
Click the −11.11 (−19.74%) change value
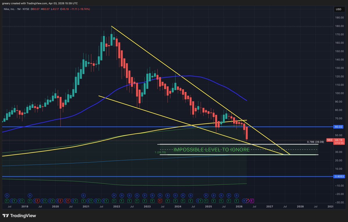pyautogui.click(x=80, y=9)
